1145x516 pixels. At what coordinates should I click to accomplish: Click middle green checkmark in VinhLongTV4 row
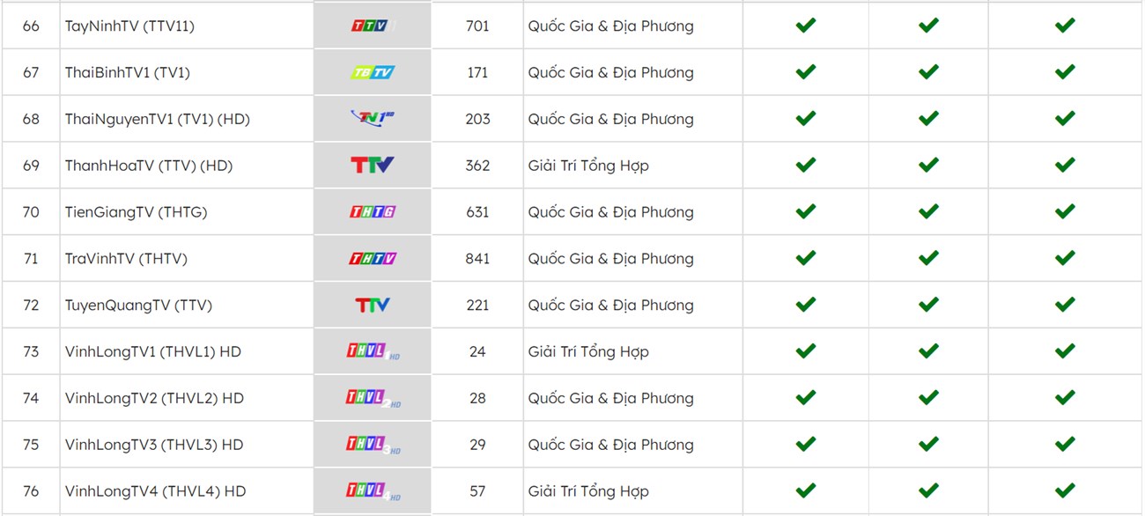pos(928,490)
